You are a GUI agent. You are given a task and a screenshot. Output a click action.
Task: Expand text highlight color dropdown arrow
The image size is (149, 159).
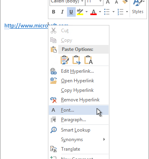[x=86, y=12]
